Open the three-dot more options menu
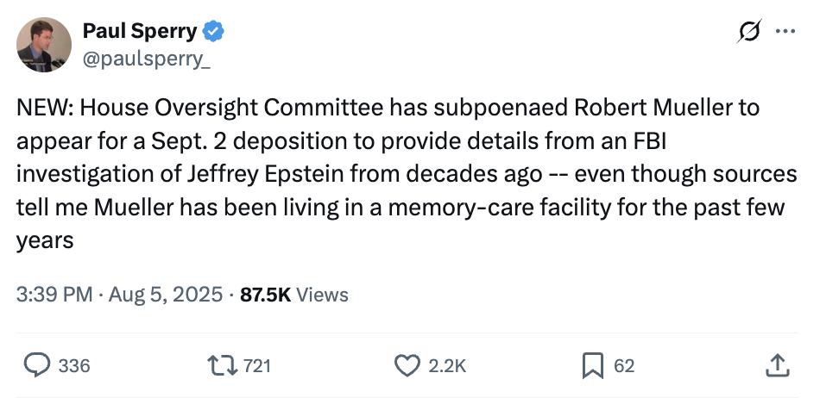Viewport: 820px width, 398px height. tap(785, 32)
